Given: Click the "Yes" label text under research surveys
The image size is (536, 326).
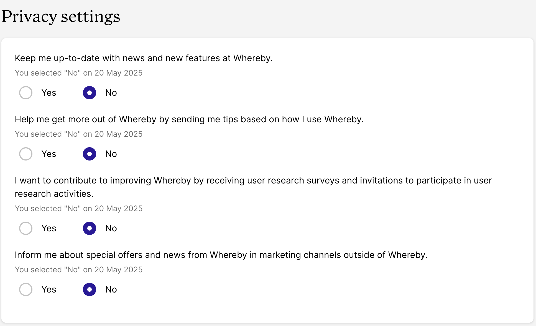Looking at the screenshot, I should (49, 228).
